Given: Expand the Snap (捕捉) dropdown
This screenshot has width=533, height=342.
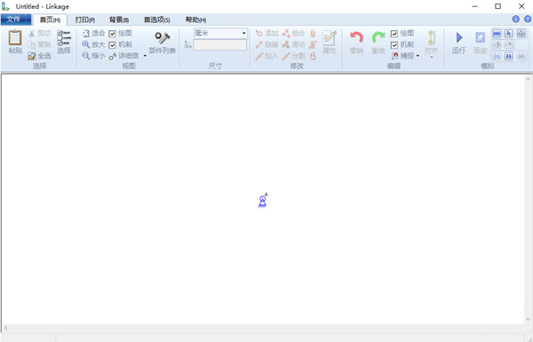Looking at the screenshot, I should tap(418, 56).
